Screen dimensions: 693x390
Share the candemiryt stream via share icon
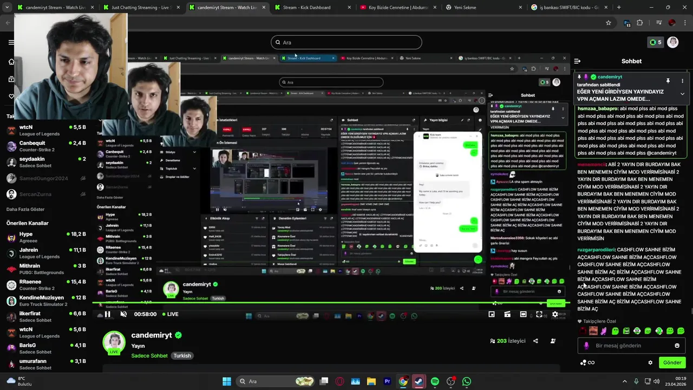pyautogui.click(x=535, y=341)
